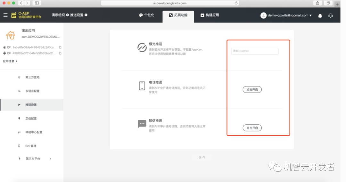Click the C-AEP platform logo

26,15
